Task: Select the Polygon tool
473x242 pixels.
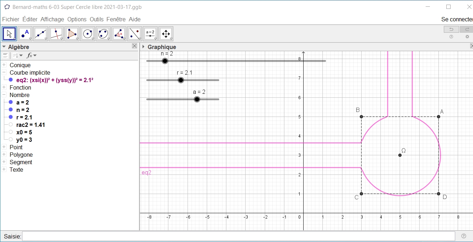Action: [72, 34]
